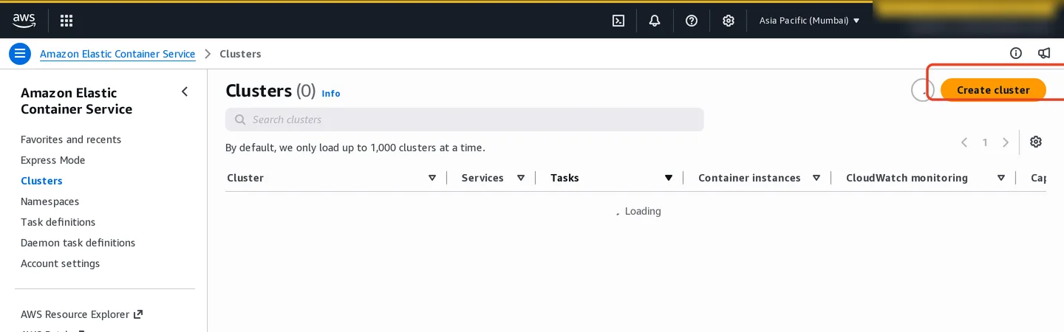The image size is (1064, 332).
Task: Go to previous page of clusters
Action: 964,142
